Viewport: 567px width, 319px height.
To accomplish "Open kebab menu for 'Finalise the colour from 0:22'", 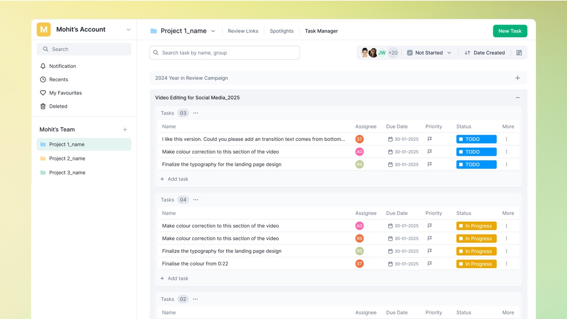I will (x=507, y=264).
